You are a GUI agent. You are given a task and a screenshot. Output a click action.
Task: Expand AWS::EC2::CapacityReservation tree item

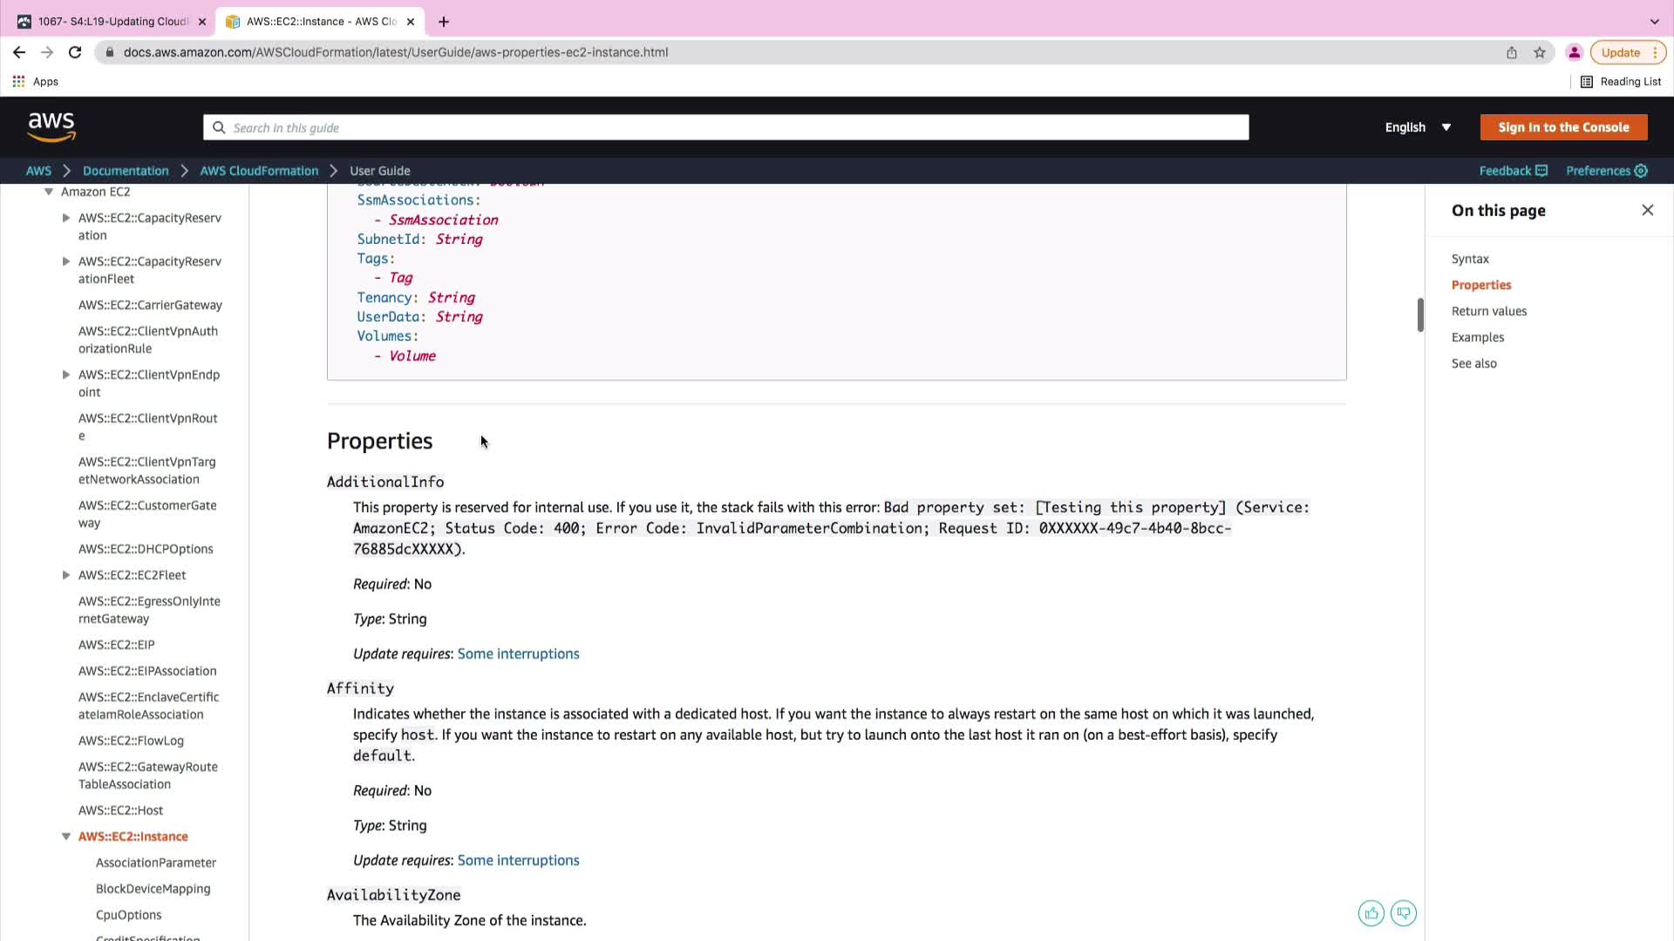[65, 218]
